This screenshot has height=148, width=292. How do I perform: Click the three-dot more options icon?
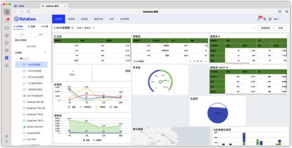pyautogui.click(x=254, y=28)
